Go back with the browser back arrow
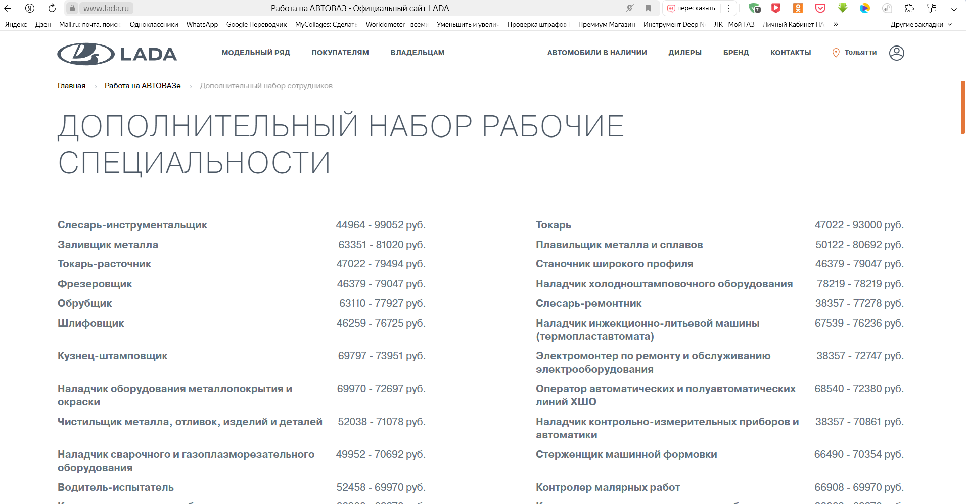 pos(8,8)
